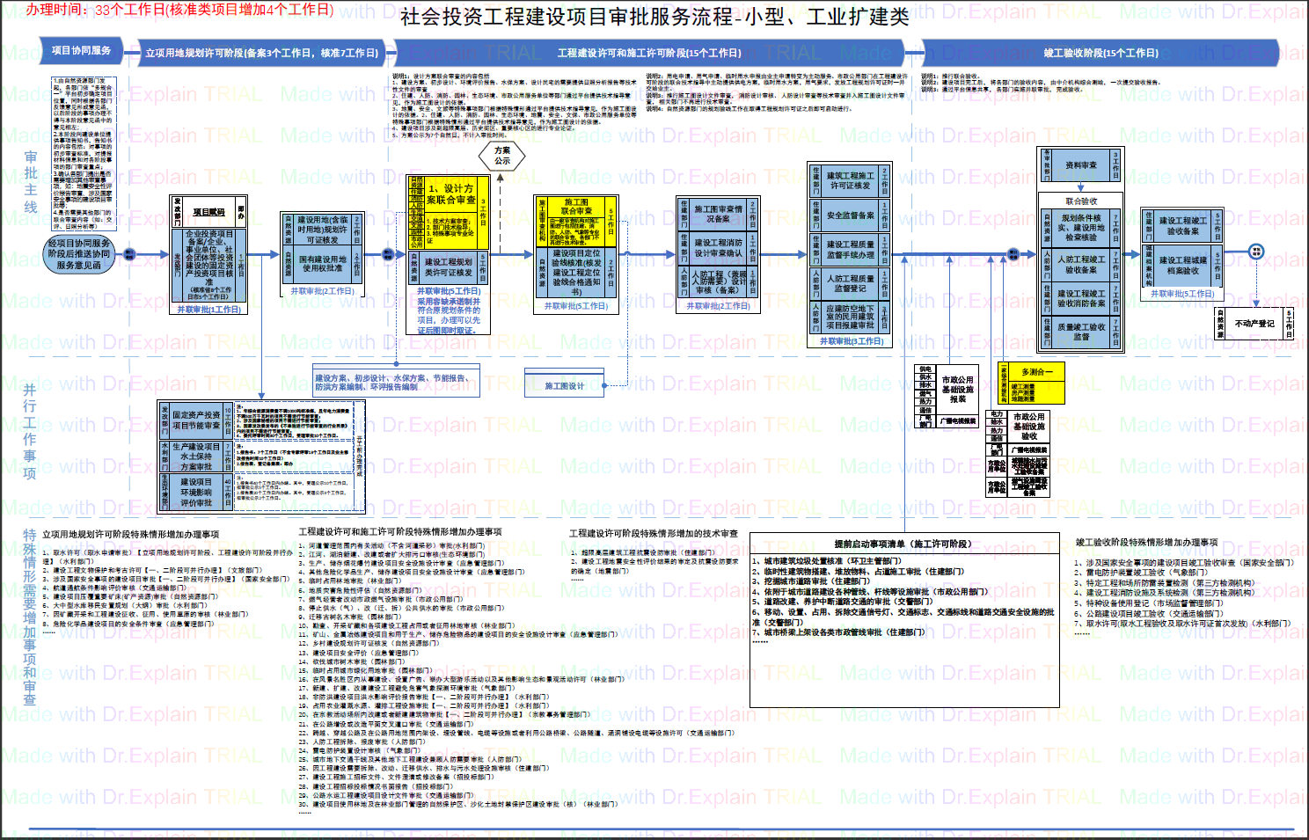The width and height of the screenshot is (1309, 840).
Task: Click the 审批主线 side label
Action: click(31, 182)
